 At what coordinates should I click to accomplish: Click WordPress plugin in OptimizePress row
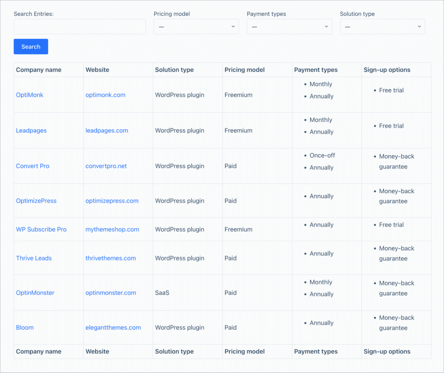(x=180, y=201)
